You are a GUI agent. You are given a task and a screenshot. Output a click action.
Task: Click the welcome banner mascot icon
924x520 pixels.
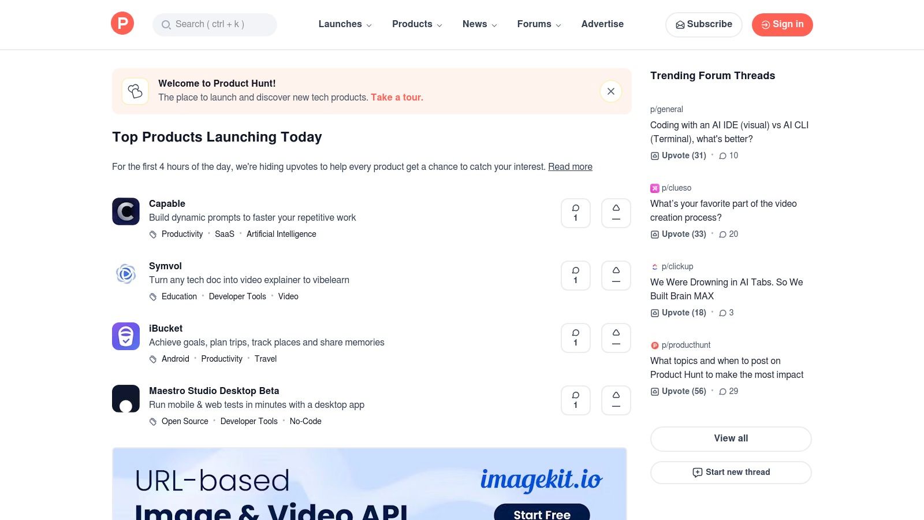point(135,91)
